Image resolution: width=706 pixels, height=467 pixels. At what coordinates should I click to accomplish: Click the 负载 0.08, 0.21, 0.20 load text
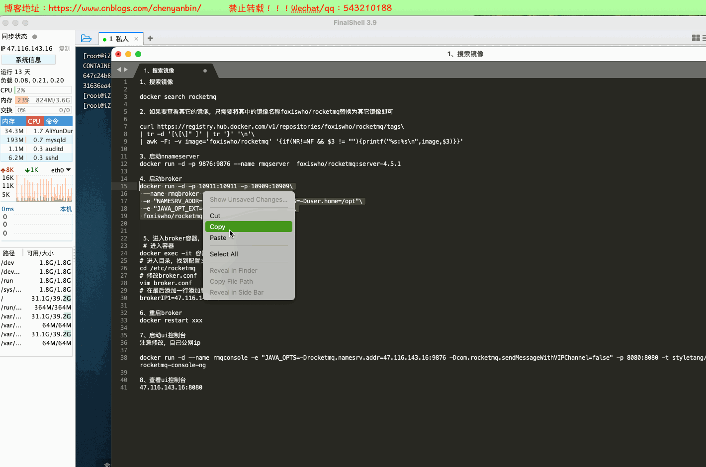pyautogui.click(x=32, y=80)
